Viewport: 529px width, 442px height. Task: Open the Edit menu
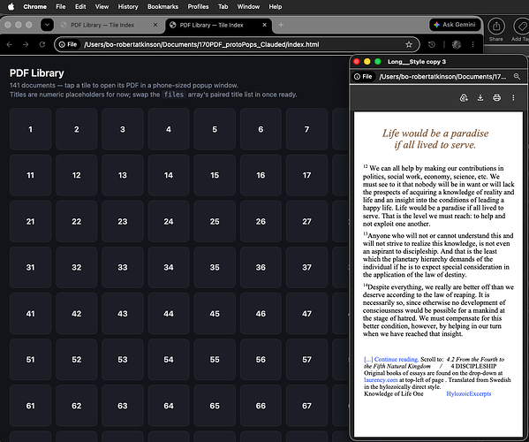[80, 6]
